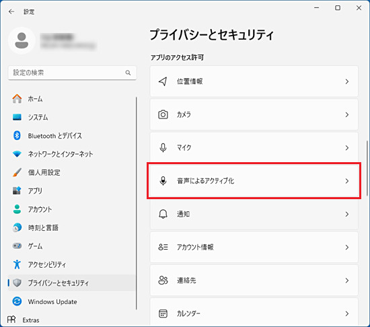Click the アカウント情報 icon
Image resolution: width=370 pixels, height=327 pixels.
pos(163,247)
